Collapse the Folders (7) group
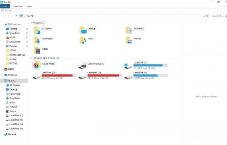 click(31, 23)
